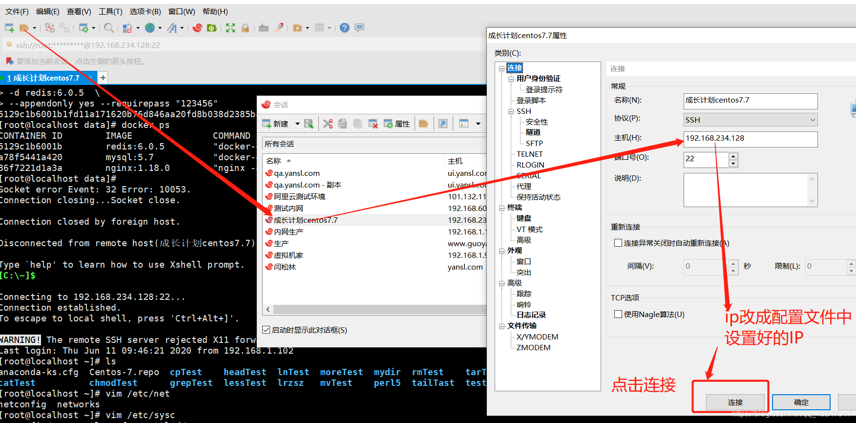Collapse the 连接 tree node
The height and width of the screenshot is (423, 856).
coord(501,68)
